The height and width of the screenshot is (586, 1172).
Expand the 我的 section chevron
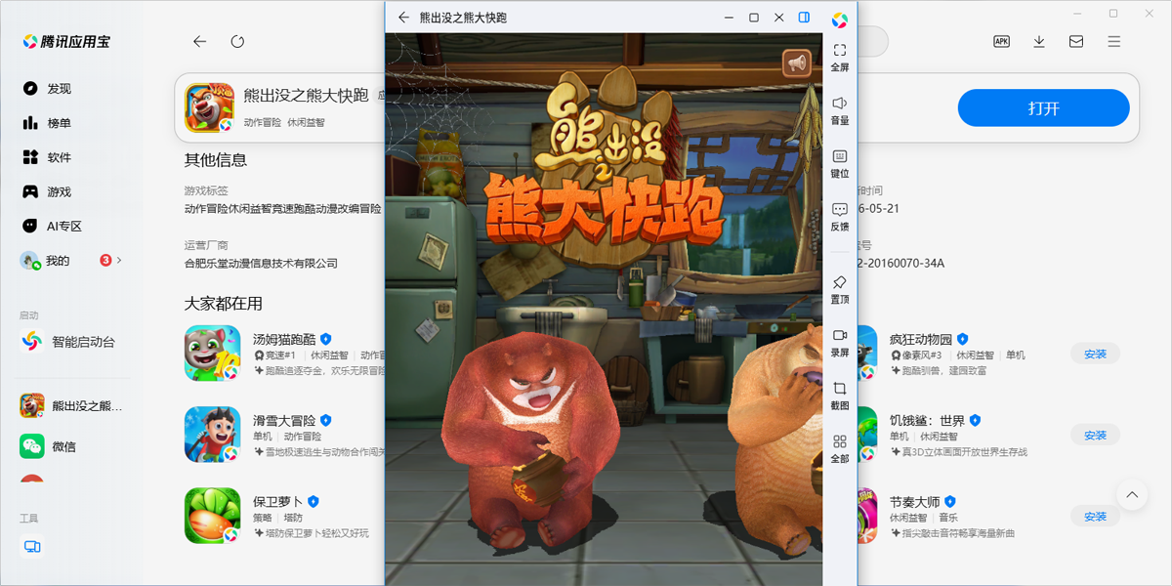coord(119,261)
